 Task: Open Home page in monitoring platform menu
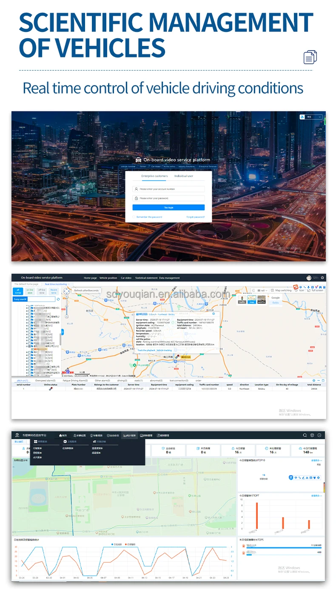pyautogui.click(x=90, y=278)
